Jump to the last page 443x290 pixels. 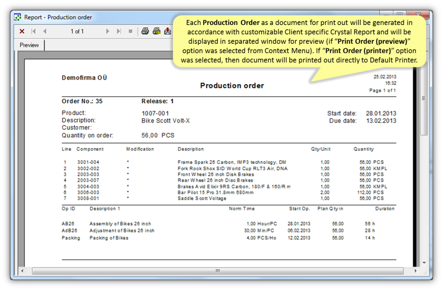pos(119,31)
